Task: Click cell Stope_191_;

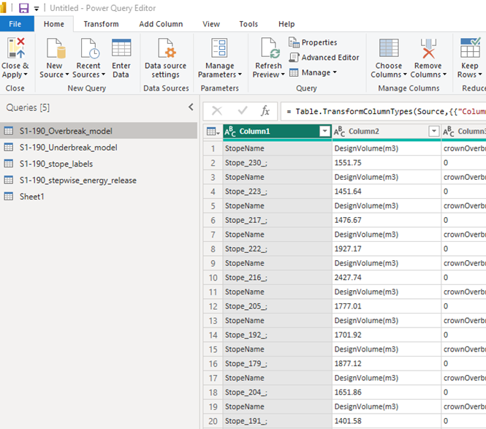Action: [x=277, y=421]
